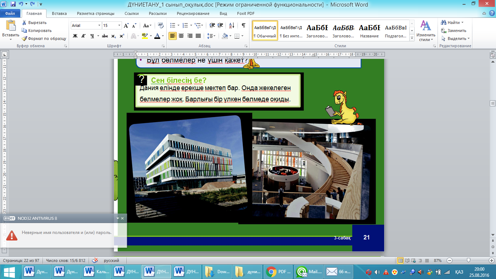Zoom in with the plus button
This screenshot has height=279, width=496.
click(492, 260)
